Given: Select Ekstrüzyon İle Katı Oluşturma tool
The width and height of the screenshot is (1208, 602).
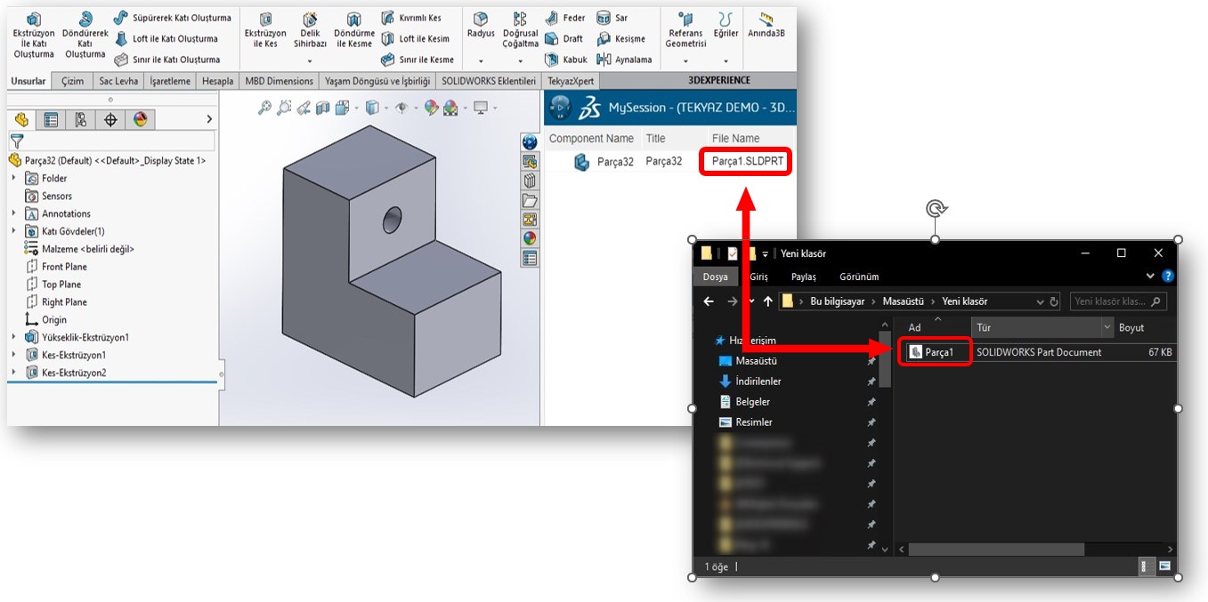Looking at the screenshot, I should click(34, 36).
